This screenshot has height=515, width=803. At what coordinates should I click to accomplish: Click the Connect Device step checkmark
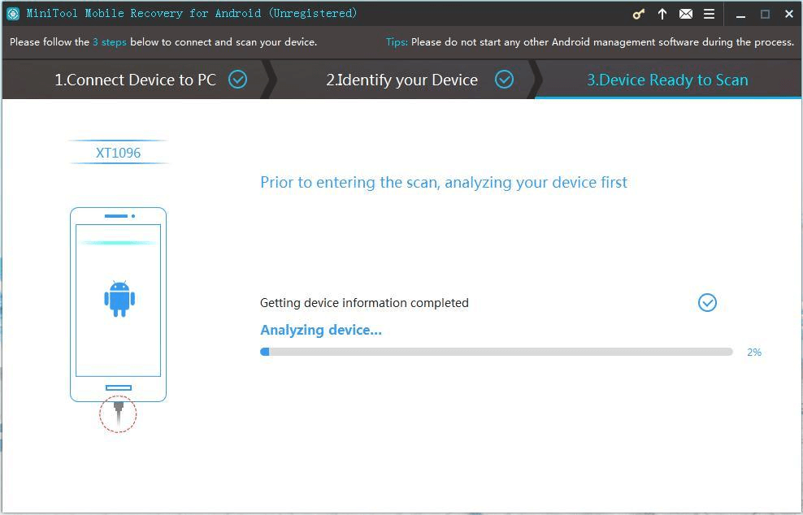pos(237,80)
